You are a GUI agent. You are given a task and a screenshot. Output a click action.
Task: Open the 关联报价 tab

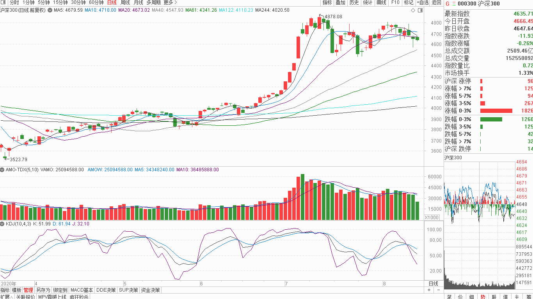click(x=26, y=297)
